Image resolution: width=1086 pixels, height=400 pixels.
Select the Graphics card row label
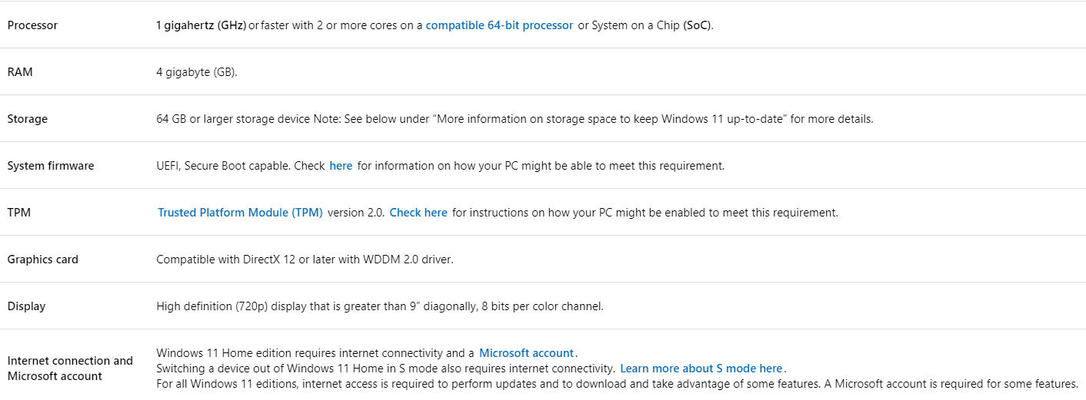click(43, 260)
